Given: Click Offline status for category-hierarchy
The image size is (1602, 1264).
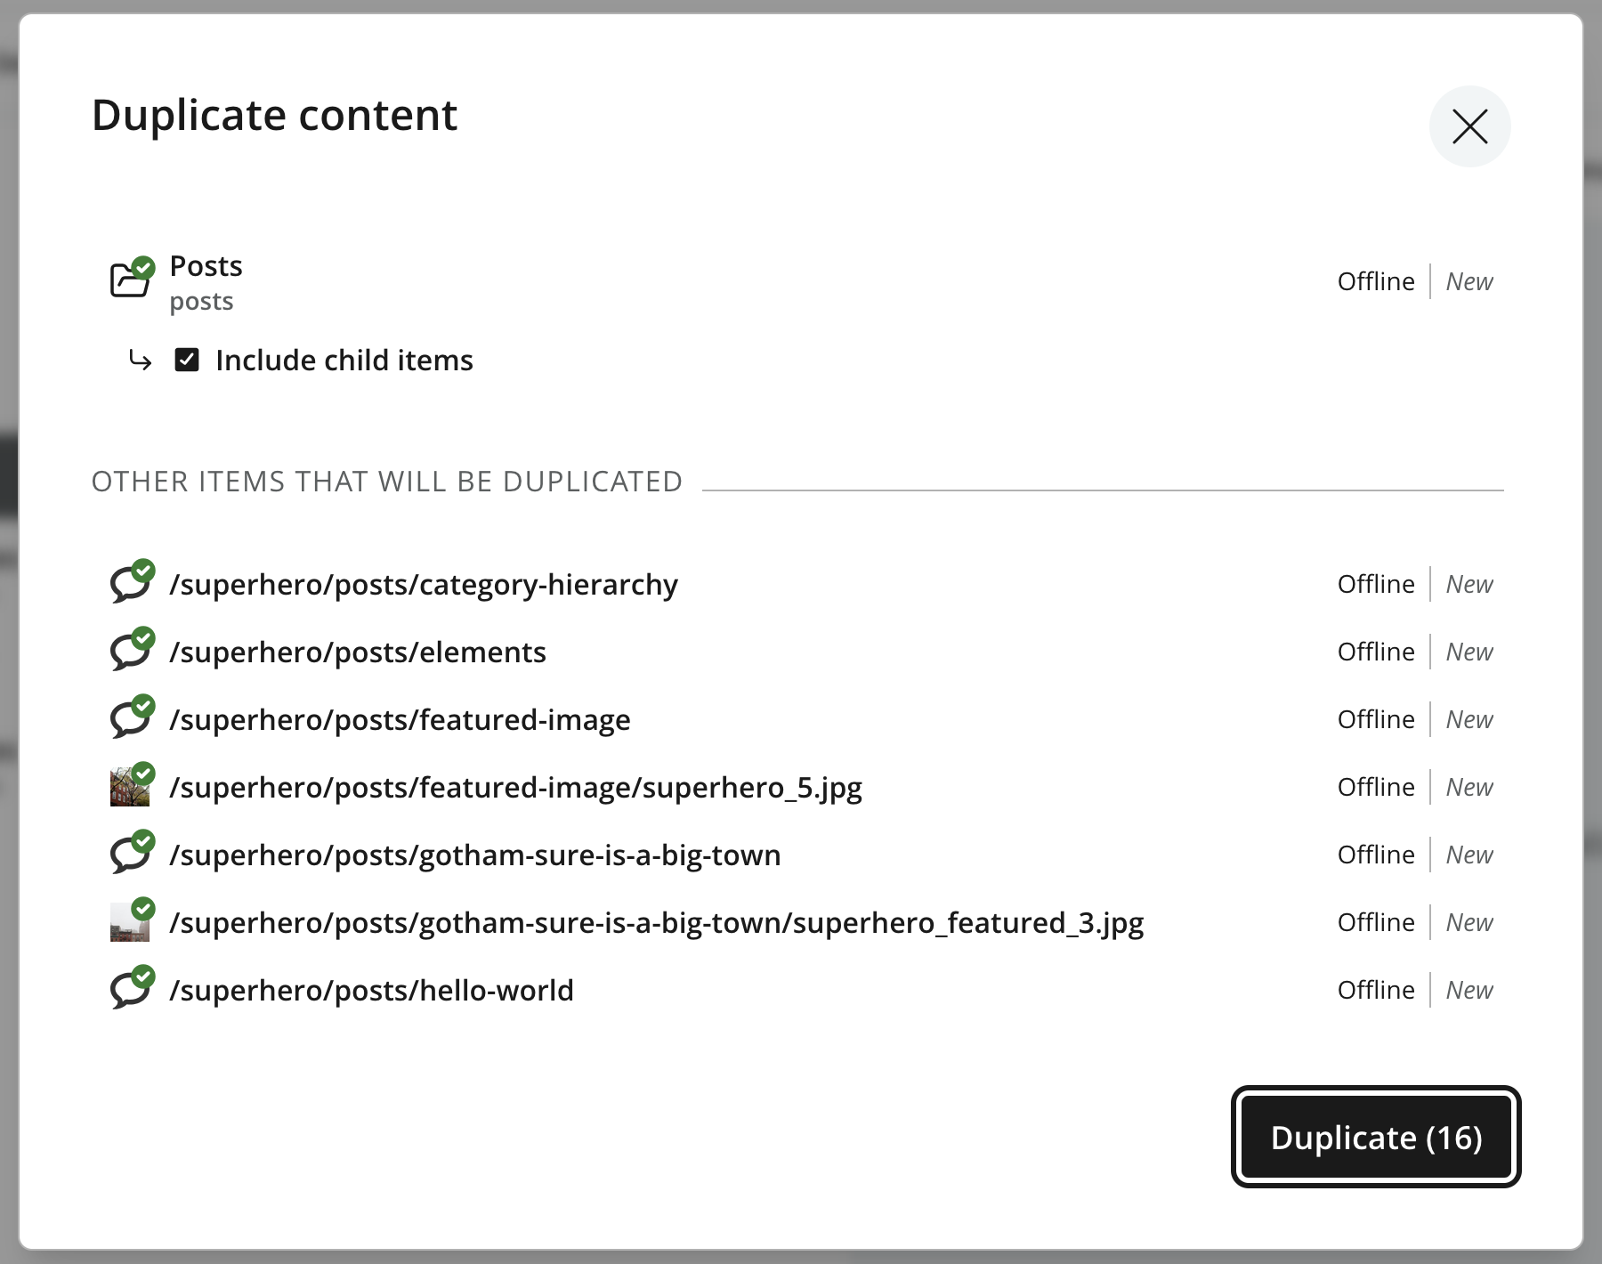Looking at the screenshot, I should [x=1376, y=584].
